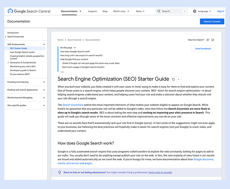This screenshot has width=230, height=189.
Task: Open Search Essentials in the sidebar
Action: click(x=16, y=37)
